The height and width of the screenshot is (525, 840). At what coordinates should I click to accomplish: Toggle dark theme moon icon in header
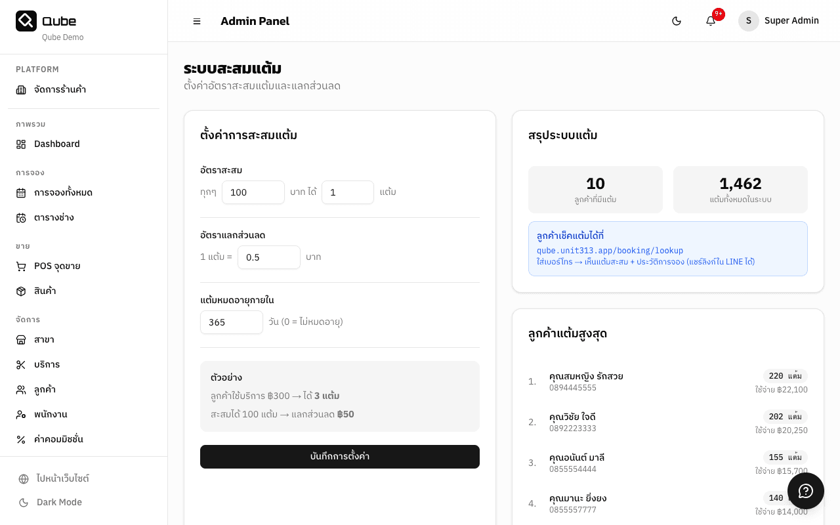(x=677, y=21)
